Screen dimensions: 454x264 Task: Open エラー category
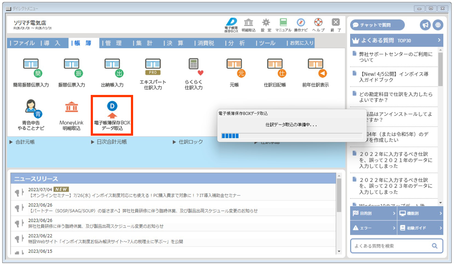(x=373, y=228)
